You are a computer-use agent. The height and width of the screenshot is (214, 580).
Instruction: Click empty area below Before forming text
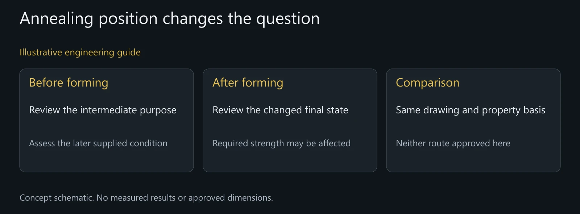(x=107, y=161)
